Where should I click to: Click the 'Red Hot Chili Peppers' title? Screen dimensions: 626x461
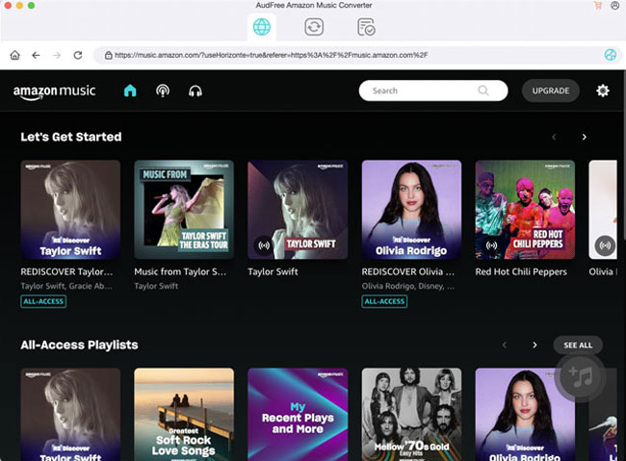point(521,271)
